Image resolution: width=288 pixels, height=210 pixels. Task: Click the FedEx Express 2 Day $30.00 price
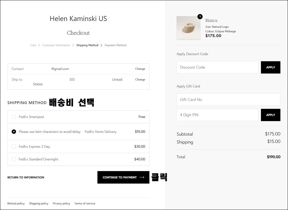click(x=139, y=146)
